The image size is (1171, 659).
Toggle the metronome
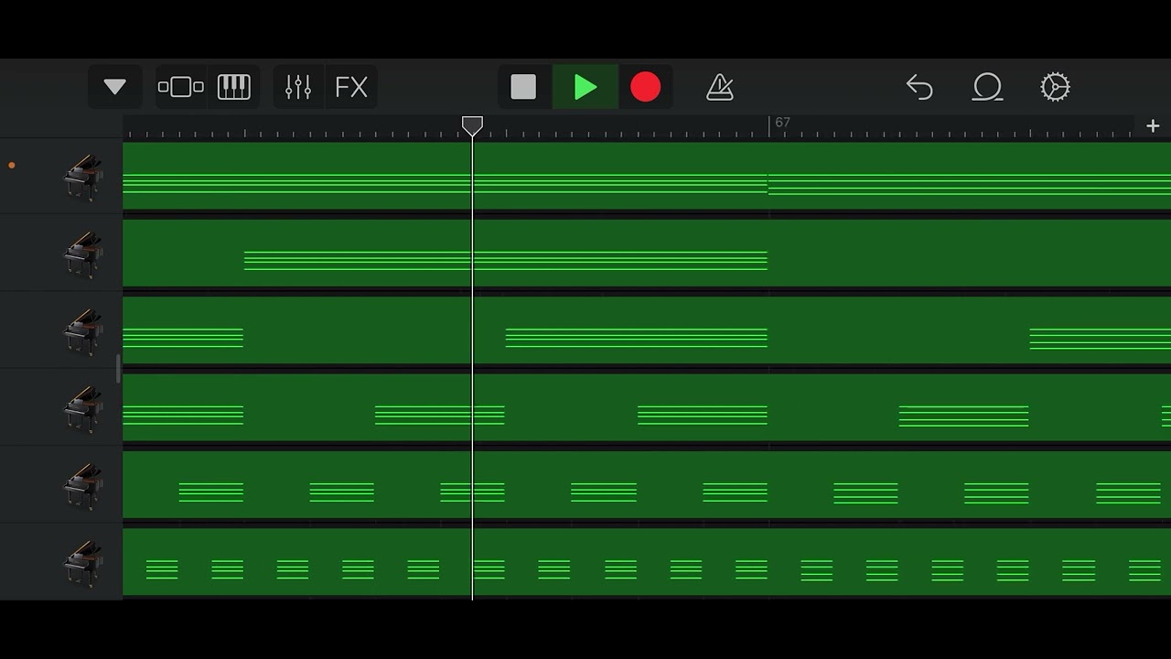click(720, 87)
